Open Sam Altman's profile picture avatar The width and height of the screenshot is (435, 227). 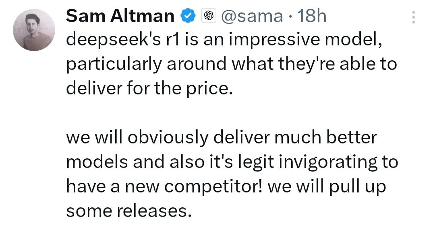(x=34, y=30)
